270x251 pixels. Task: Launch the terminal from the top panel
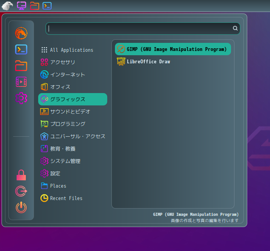47,6
